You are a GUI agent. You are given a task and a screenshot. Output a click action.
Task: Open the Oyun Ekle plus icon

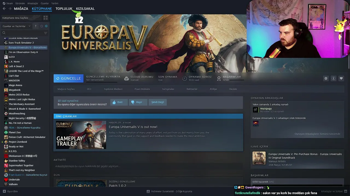click(4, 191)
